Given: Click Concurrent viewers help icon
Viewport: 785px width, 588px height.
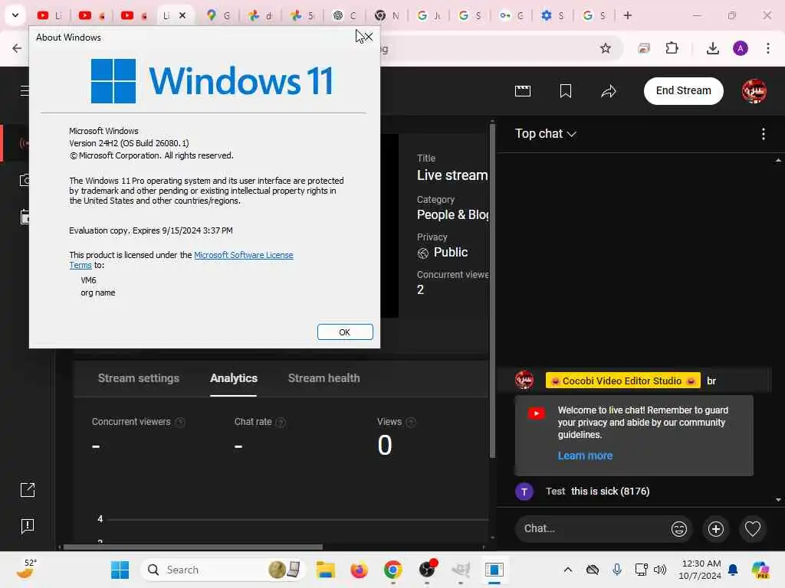Looking at the screenshot, I should [x=180, y=422].
